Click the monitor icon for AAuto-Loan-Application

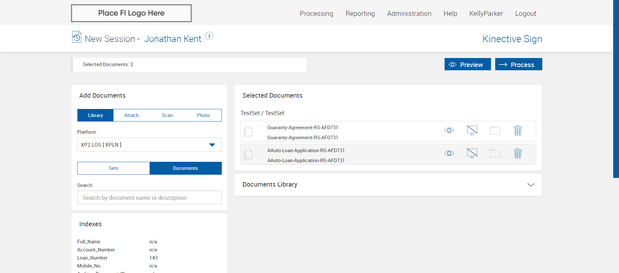pyautogui.click(x=472, y=153)
